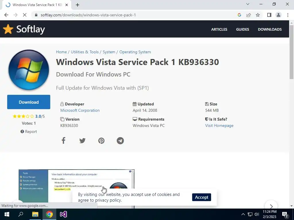Open the ARTICLES menu
The image size is (294, 220).
[x=219, y=30]
